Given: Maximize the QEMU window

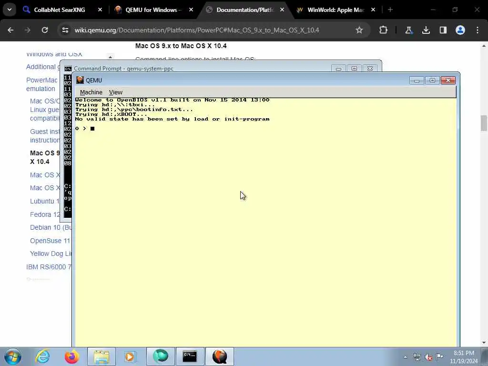Looking at the screenshot, I should [x=432, y=80].
